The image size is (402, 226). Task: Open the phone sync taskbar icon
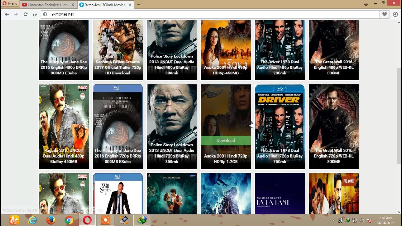[124, 220]
